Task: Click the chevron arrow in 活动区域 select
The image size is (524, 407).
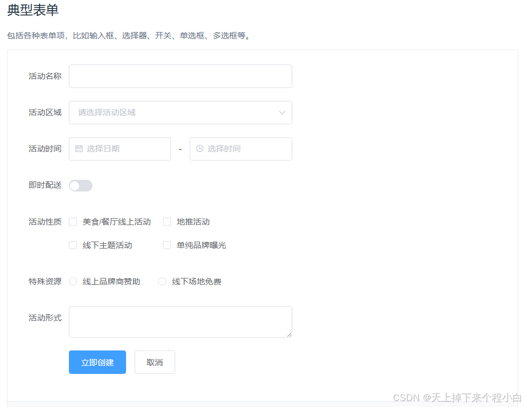Action: 282,113
